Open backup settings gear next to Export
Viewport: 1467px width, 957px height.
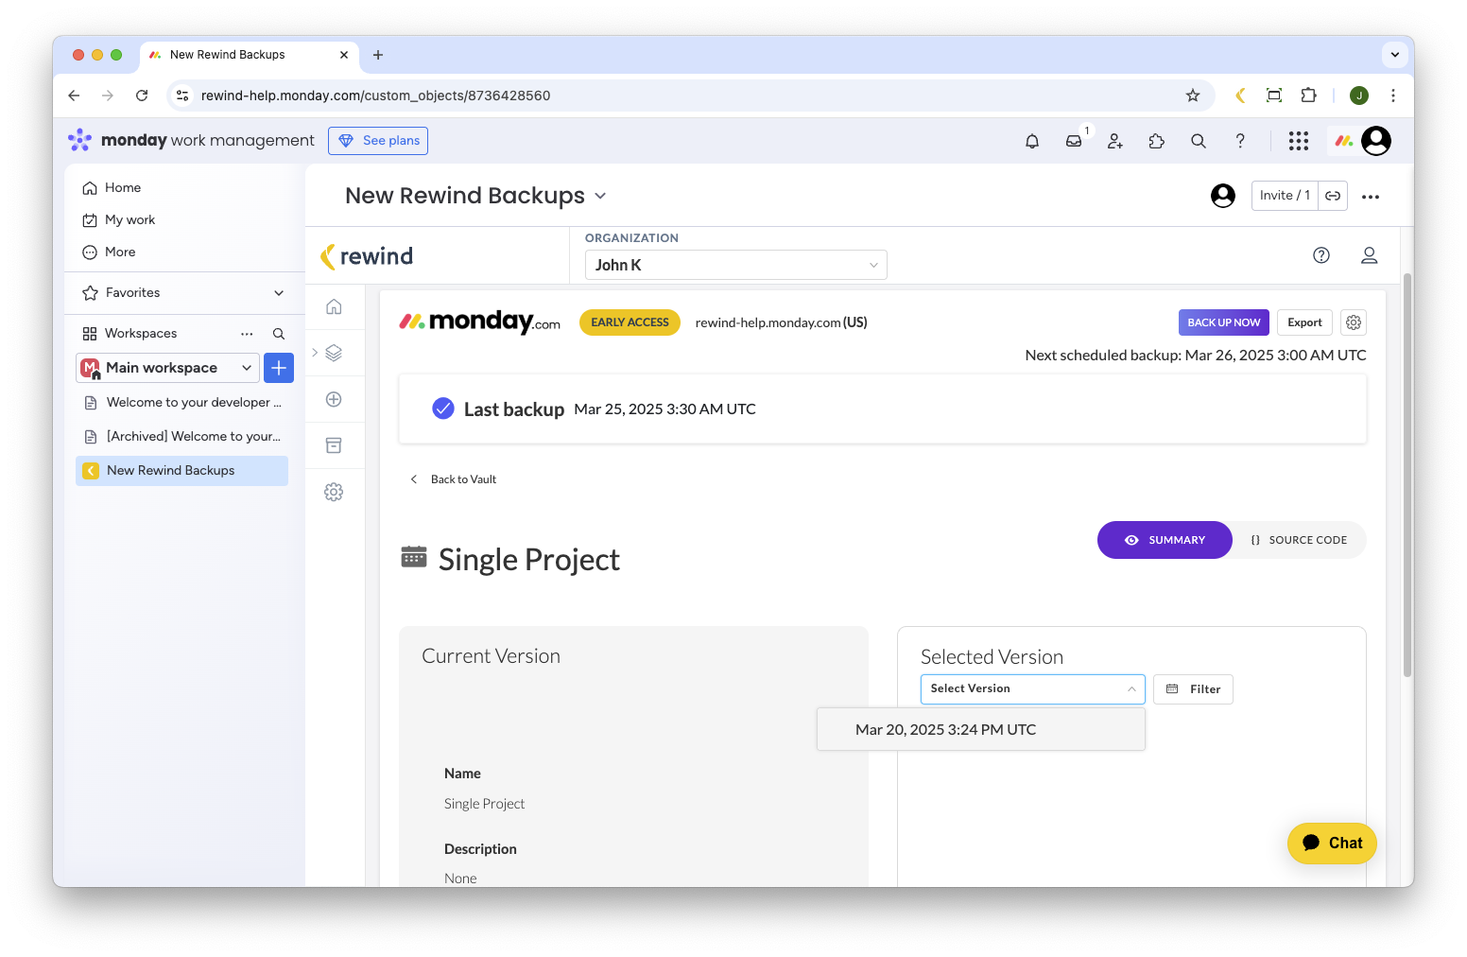click(x=1354, y=322)
